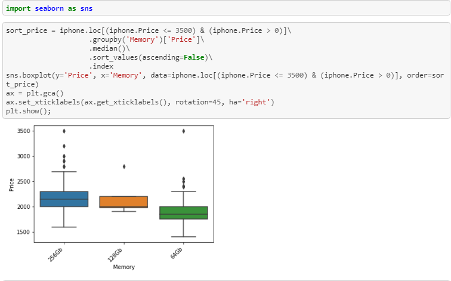Click the 3500 y-axis tick label
This screenshot has height=281, width=451.
tap(24, 131)
